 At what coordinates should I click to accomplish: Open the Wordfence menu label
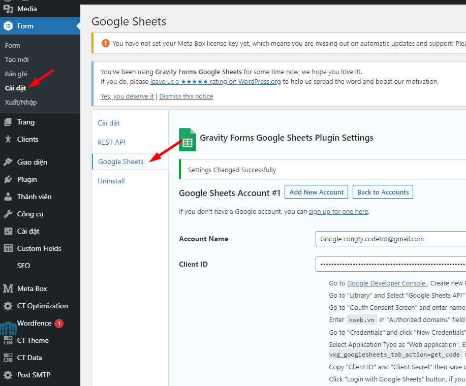34,323
